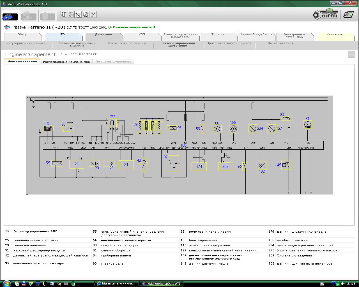Image resolution: width=359 pixels, height=287 pixels.
Task: Select cooling system fan symbol 289
Action: tap(233, 129)
